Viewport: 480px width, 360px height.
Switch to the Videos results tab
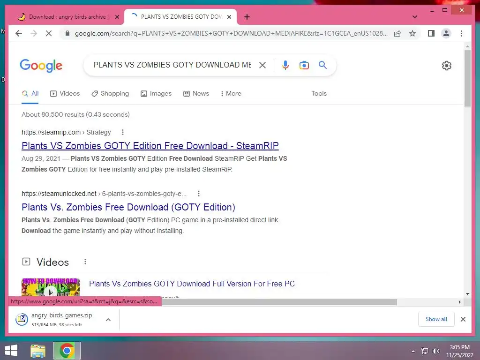tap(65, 94)
